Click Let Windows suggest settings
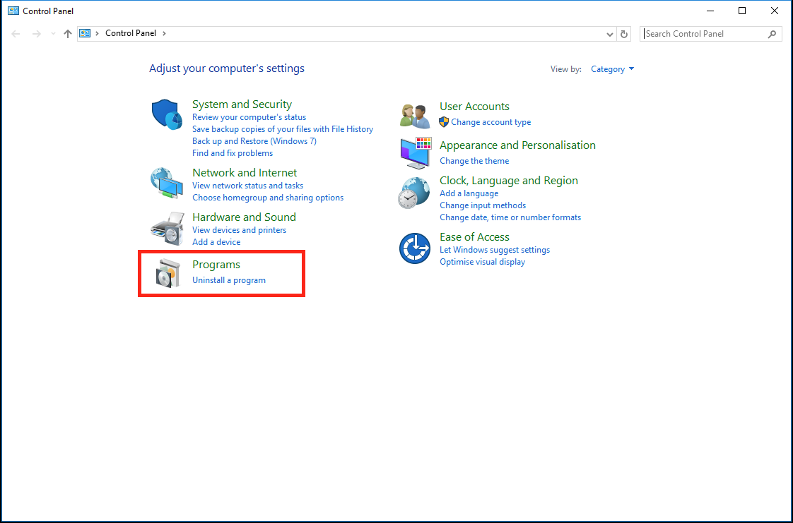 point(495,250)
